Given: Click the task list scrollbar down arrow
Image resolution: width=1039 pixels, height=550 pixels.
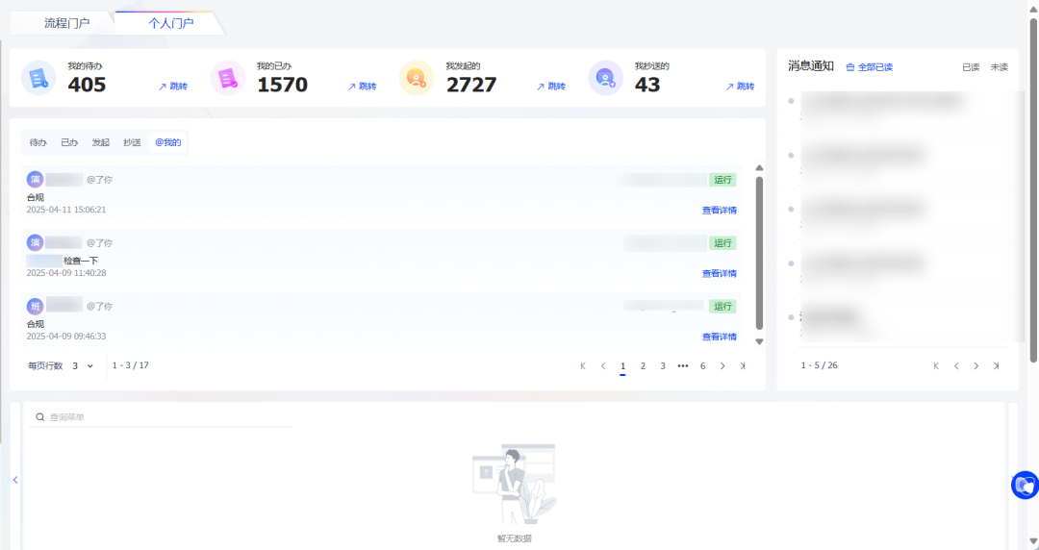Looking at the screenshot, I should pyautogui.click(x=759, y=341).
